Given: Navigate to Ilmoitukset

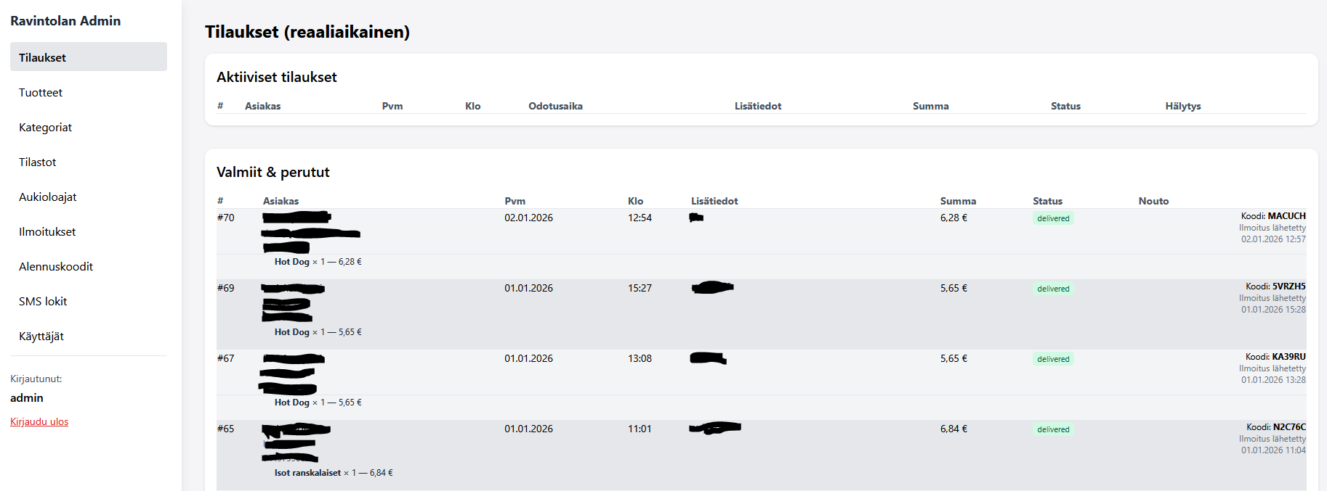Looking at the screenshot, I should pos(47,231).
